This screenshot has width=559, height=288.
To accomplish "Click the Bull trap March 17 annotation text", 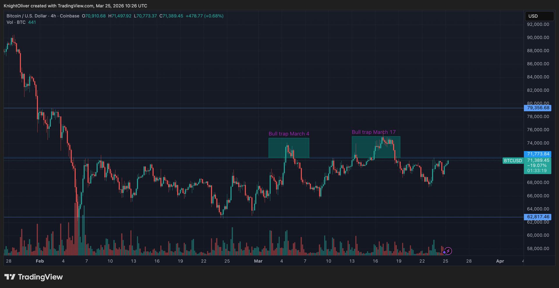I will 374,132.
